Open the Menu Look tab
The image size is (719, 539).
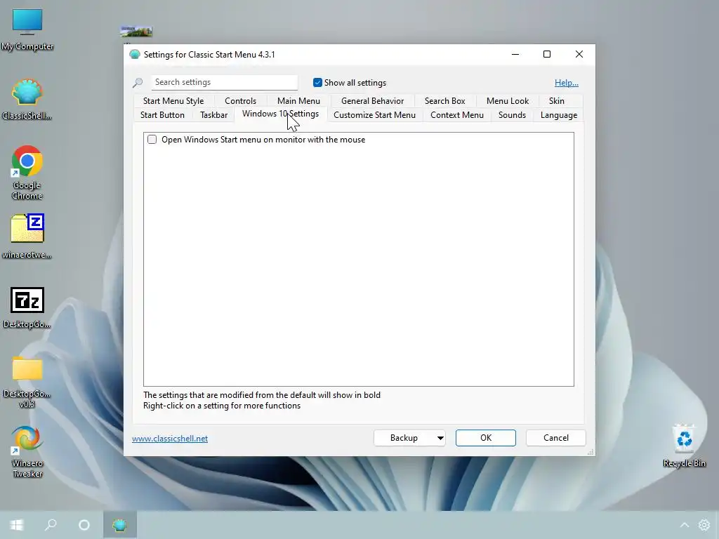pos(508,101)
